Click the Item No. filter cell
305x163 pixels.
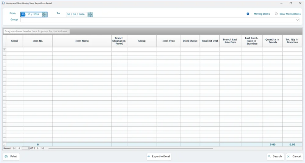point(38,49)
